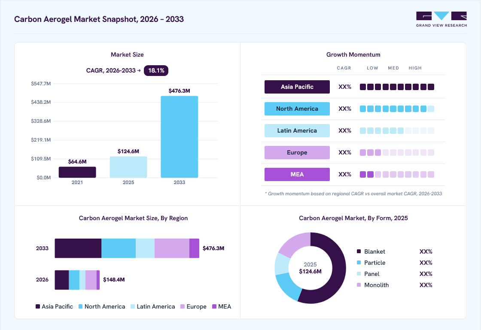Screen dimensions: 481x330
Task: Click the Asia Pacific region label
Action: pos(297,87)
